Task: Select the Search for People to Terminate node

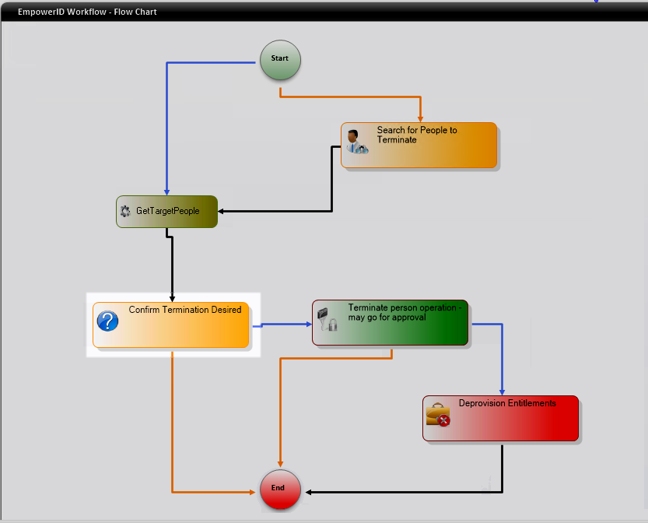Action: 420,145
